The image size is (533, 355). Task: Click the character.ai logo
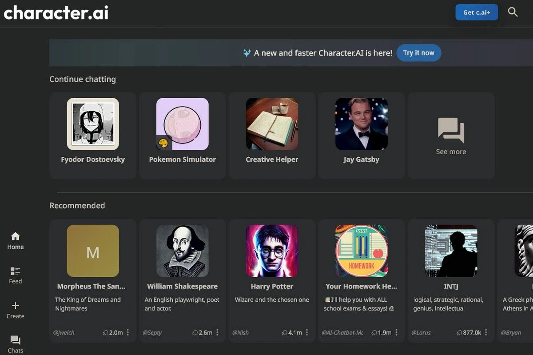56,12
